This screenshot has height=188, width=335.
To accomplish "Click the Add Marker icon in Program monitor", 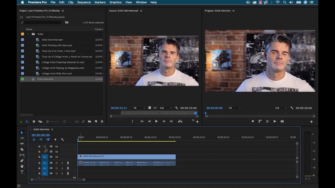I will [x=253, y=121].
